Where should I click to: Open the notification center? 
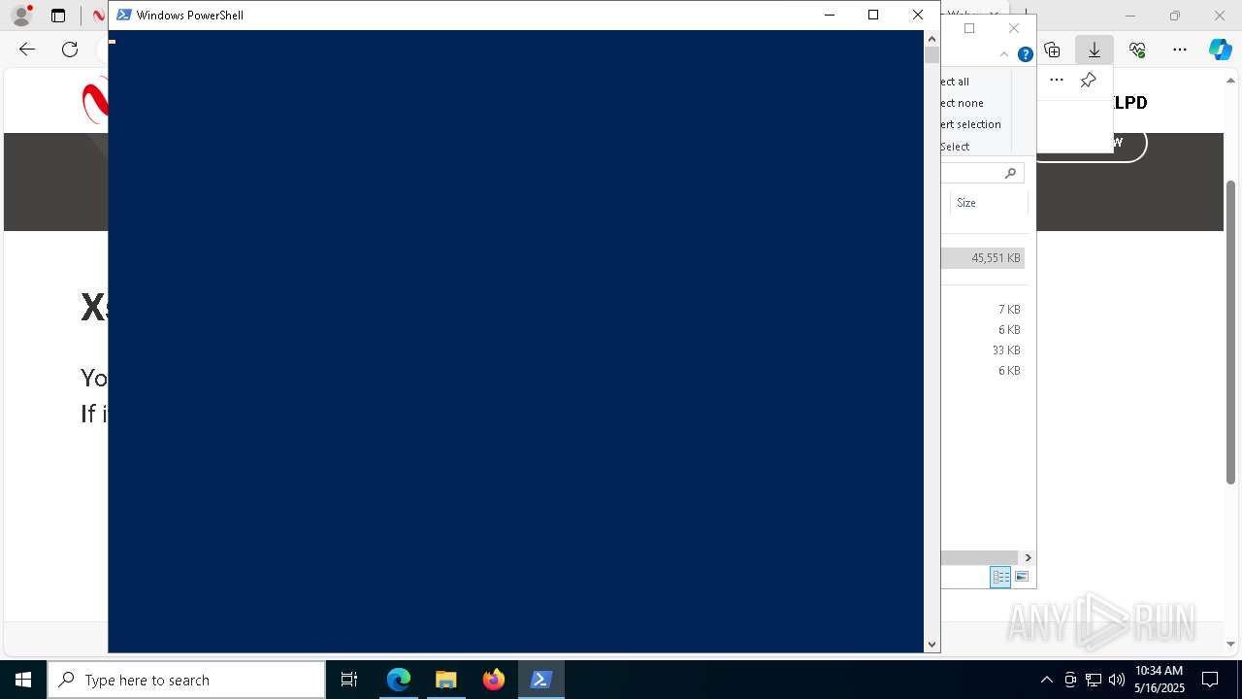(1210, 680)
